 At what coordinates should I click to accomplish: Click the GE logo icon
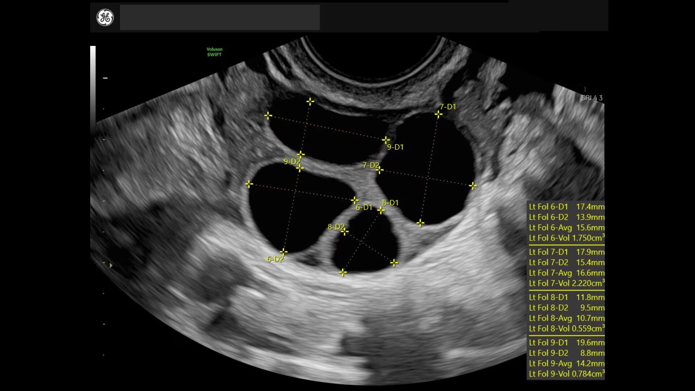coord(105,17)
